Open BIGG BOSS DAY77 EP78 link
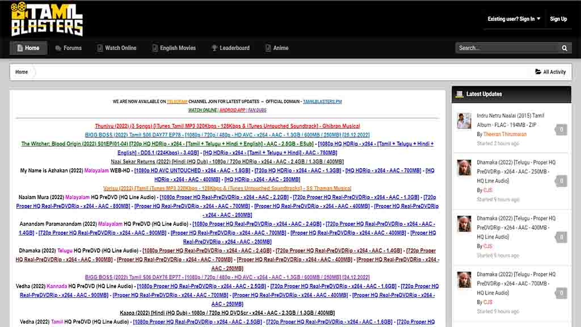 coord(227,135)
